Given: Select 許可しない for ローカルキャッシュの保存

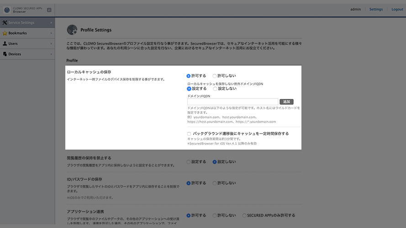Looking at the screenshot, I should [214, 76].
